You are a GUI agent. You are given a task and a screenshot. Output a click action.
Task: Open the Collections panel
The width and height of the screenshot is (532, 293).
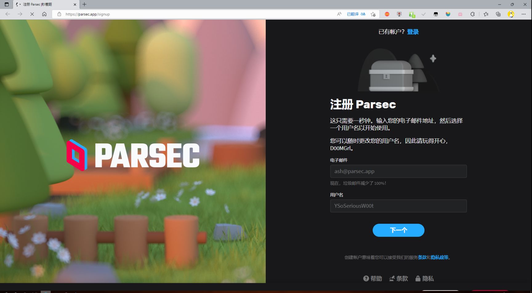tap(498, 14)
